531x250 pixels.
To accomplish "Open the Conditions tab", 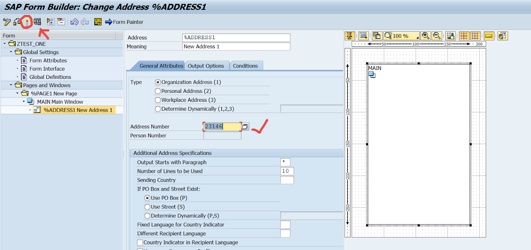I will (x=245, y=66).
